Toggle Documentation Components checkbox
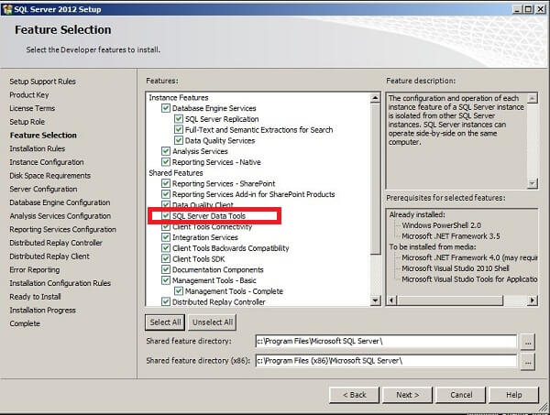 pyautogui.click(x=166, y=269)
